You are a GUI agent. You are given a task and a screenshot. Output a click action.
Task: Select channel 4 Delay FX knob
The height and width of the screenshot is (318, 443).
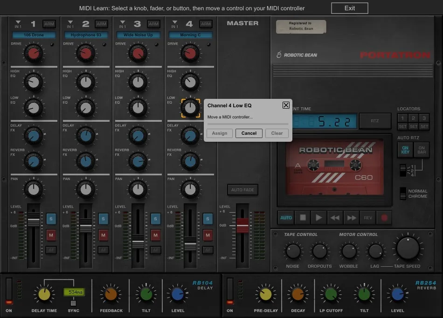coord(190,136)
